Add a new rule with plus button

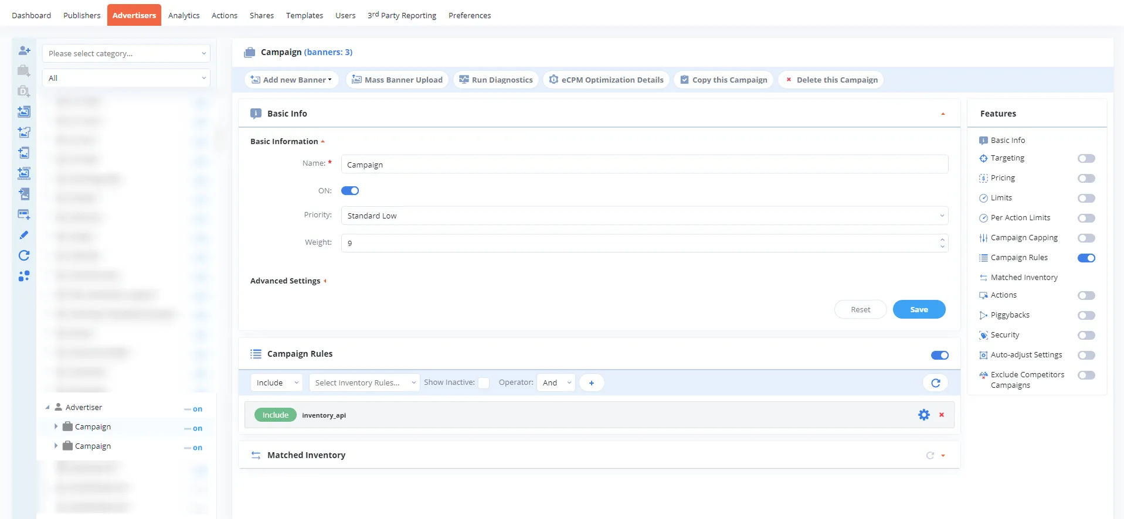click(x=592, y=383)
